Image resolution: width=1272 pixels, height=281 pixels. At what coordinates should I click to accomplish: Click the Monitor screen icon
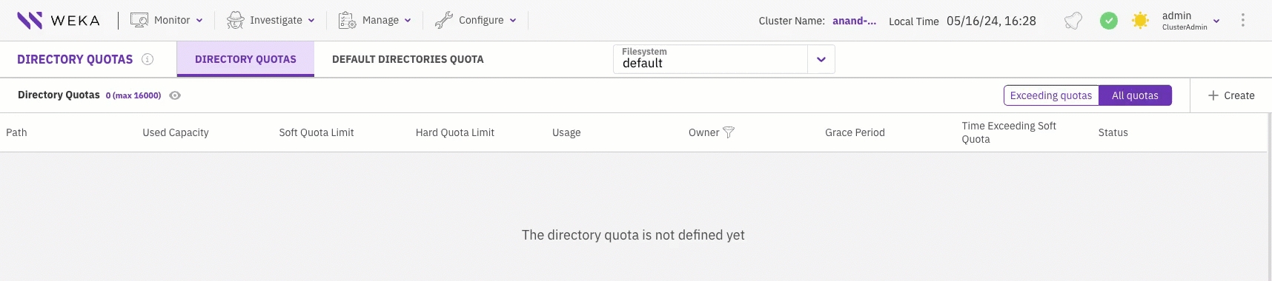[139, 20]
